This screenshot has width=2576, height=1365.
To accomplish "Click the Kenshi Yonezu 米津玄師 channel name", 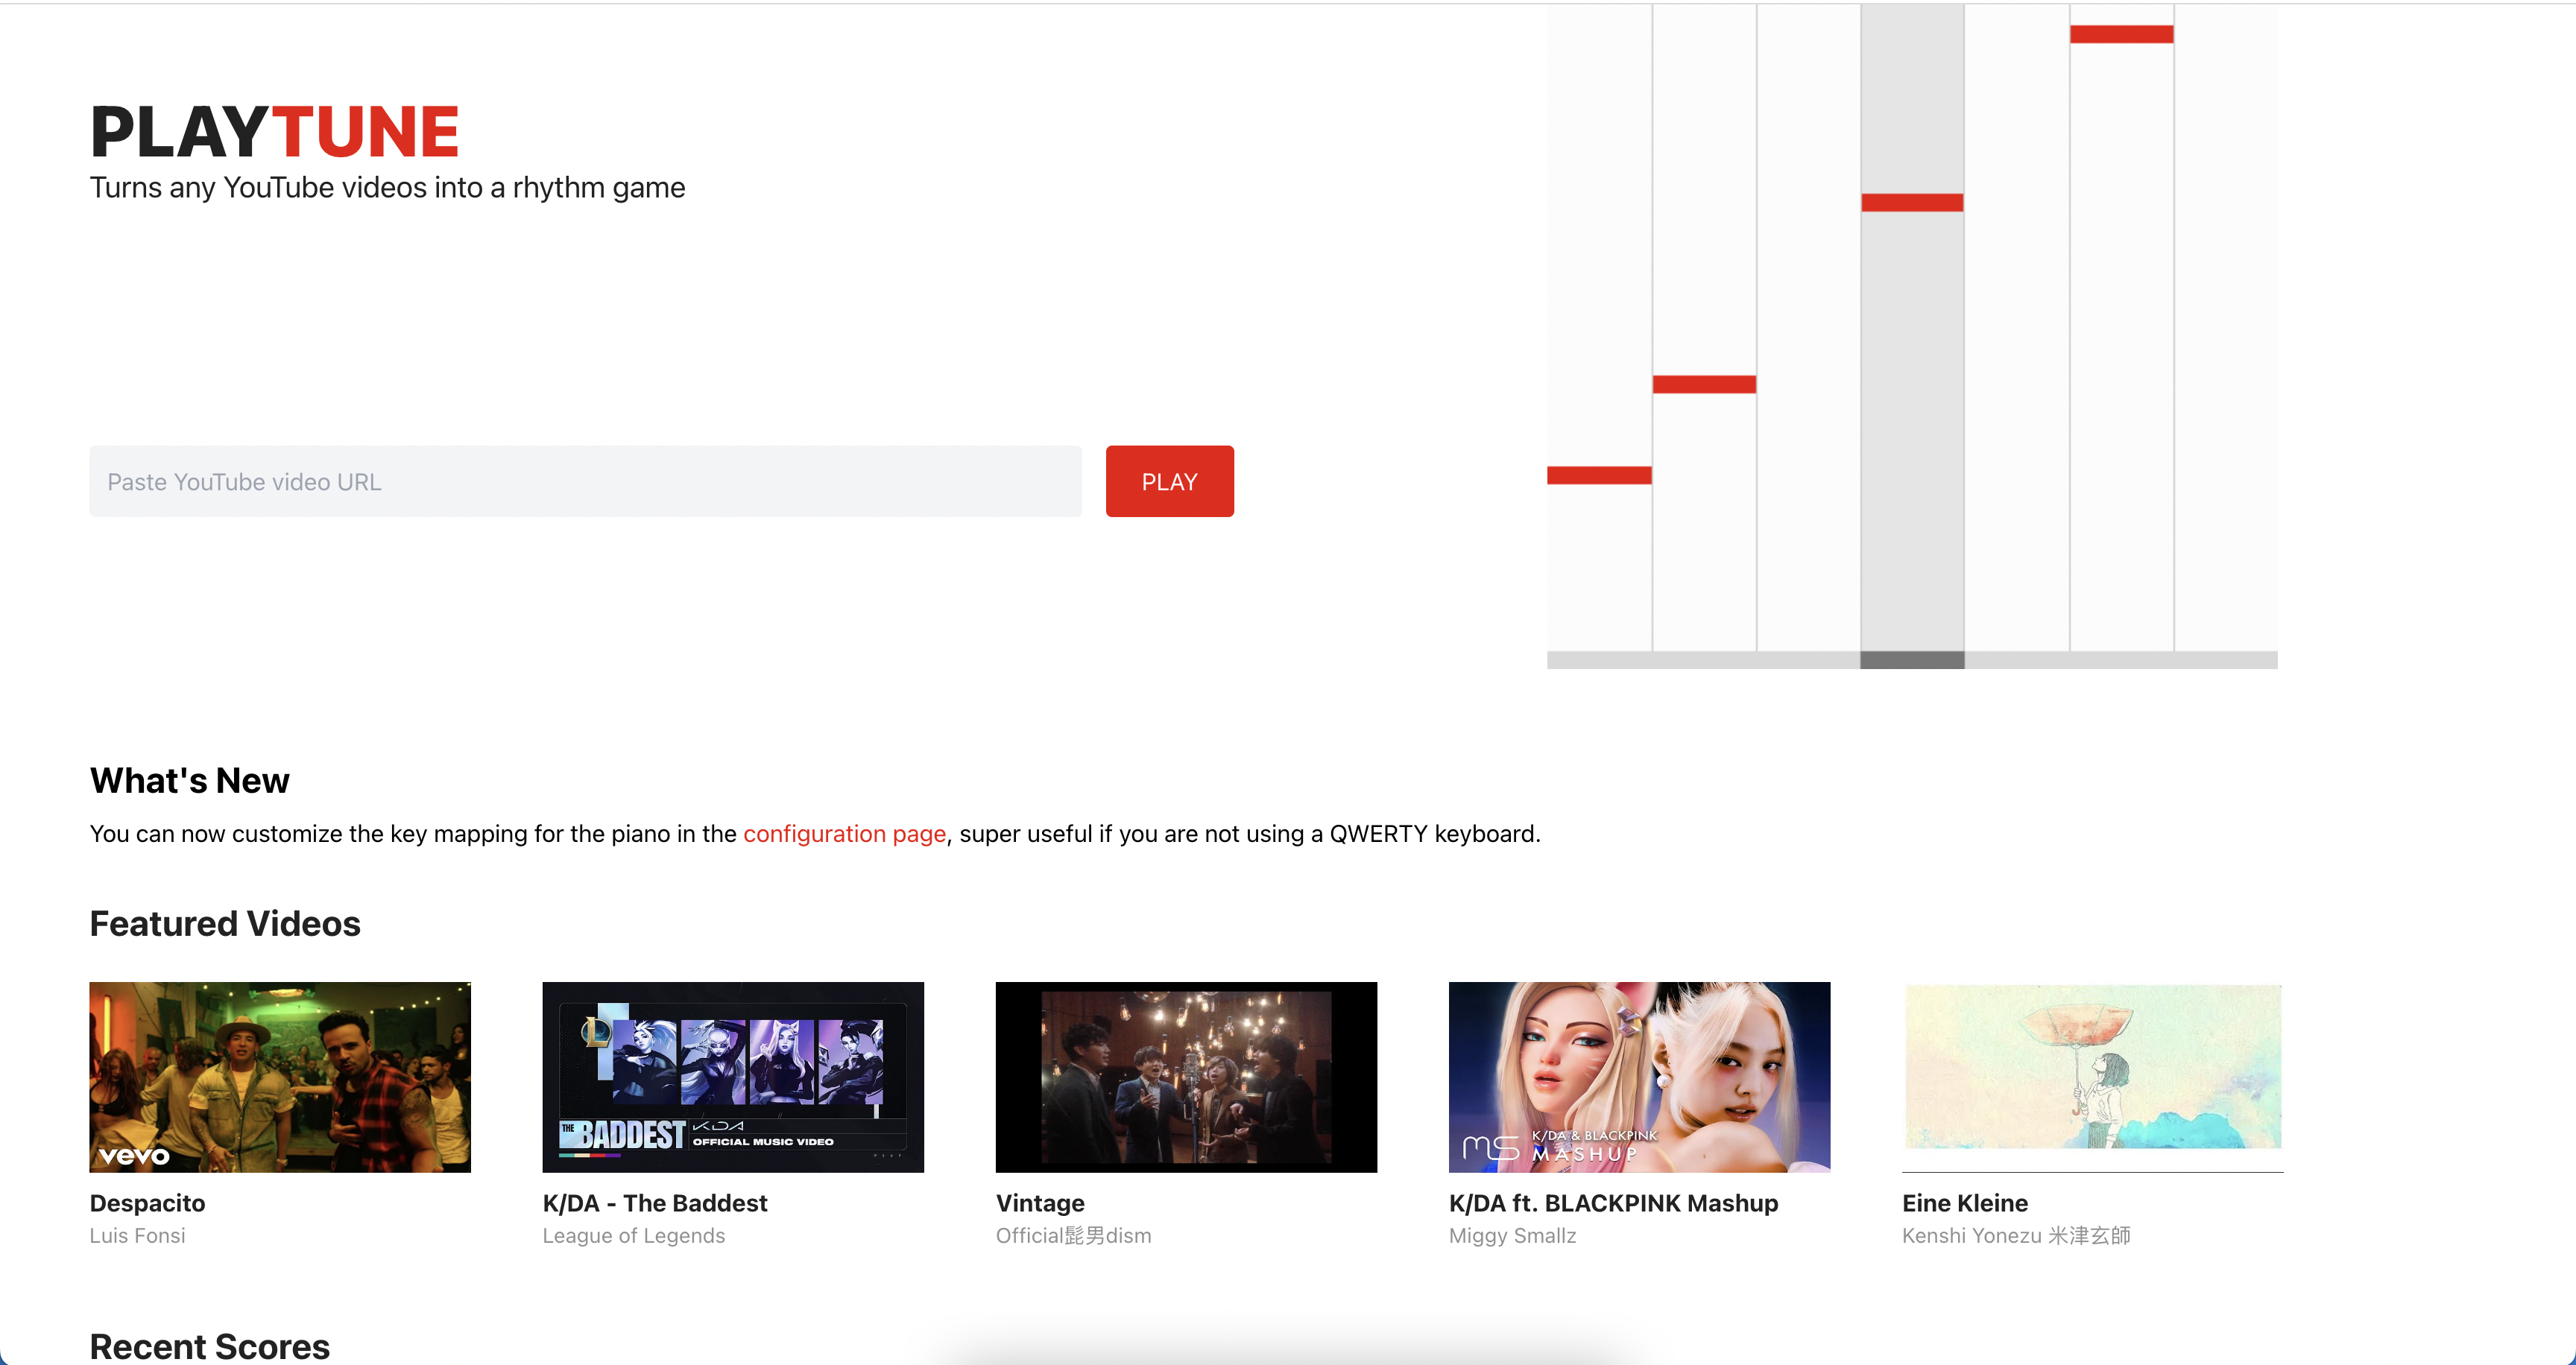I will [2016, 1236].
